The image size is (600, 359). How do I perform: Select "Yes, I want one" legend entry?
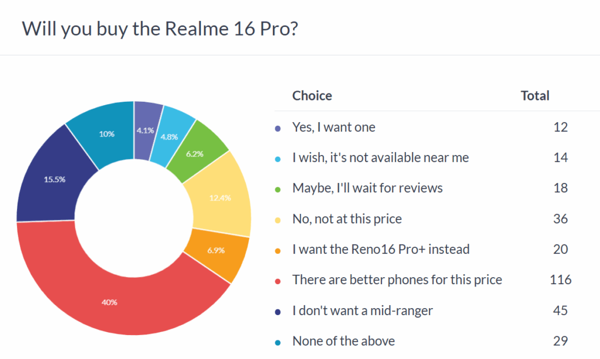(x=333, y=127)
